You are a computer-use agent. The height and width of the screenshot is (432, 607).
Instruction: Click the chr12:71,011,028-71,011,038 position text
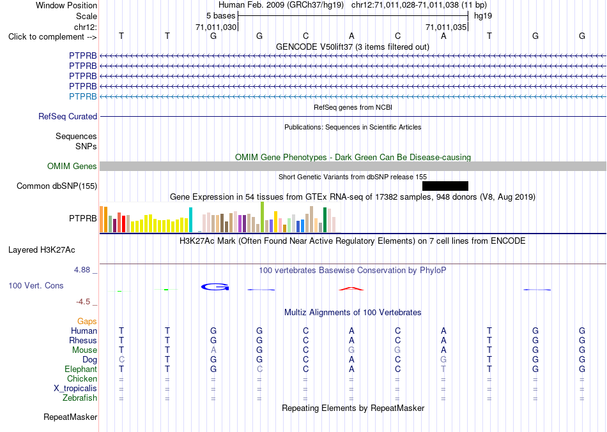(x=405, y=5)
